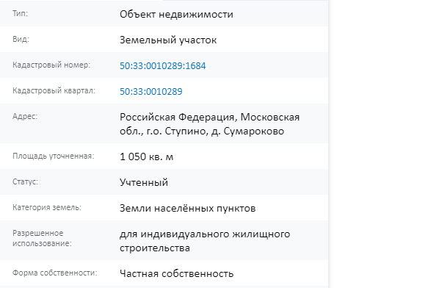Click the 'Статус:' label

(25, 181)
